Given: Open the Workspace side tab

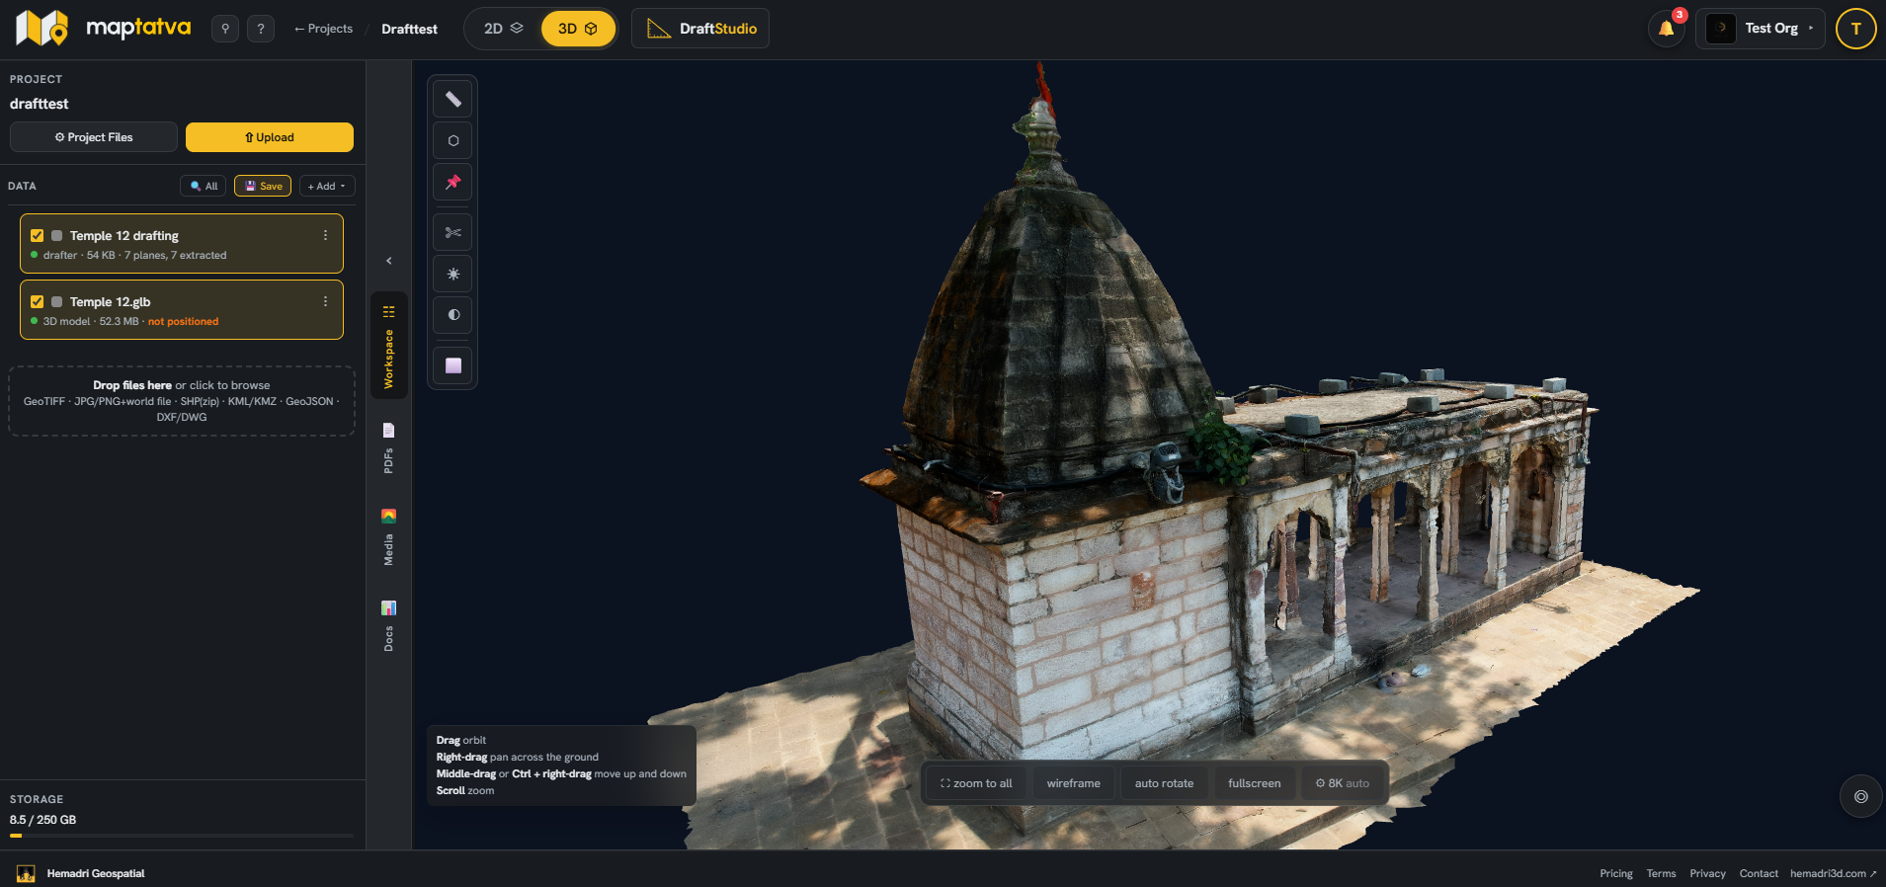Looking at the screenshot, I should (x=388, y=346).
